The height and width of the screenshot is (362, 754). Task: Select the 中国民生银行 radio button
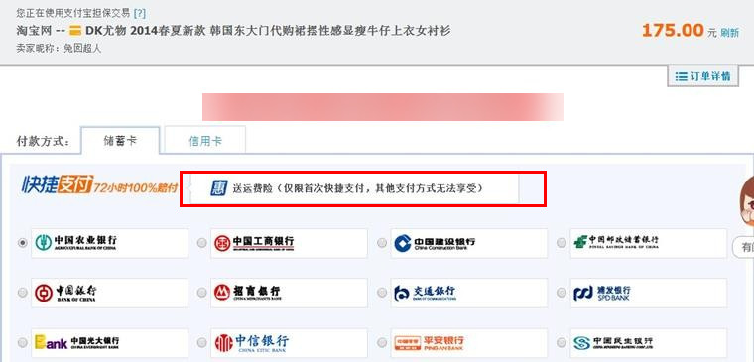(x=562, y=343)
